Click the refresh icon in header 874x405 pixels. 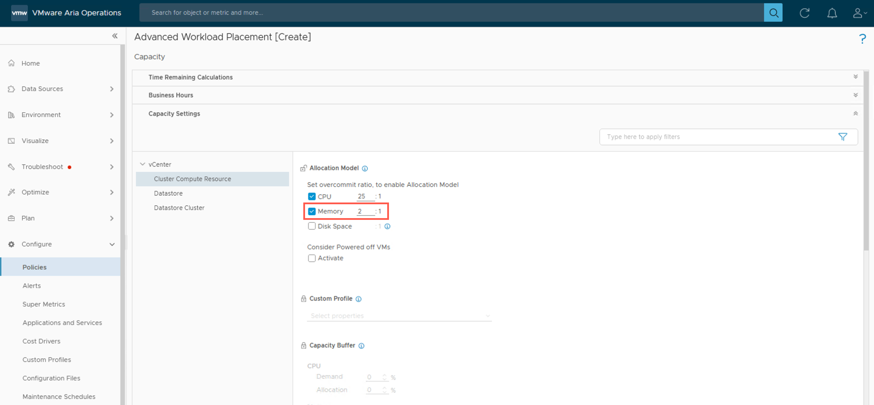click(x=804, y=13)
